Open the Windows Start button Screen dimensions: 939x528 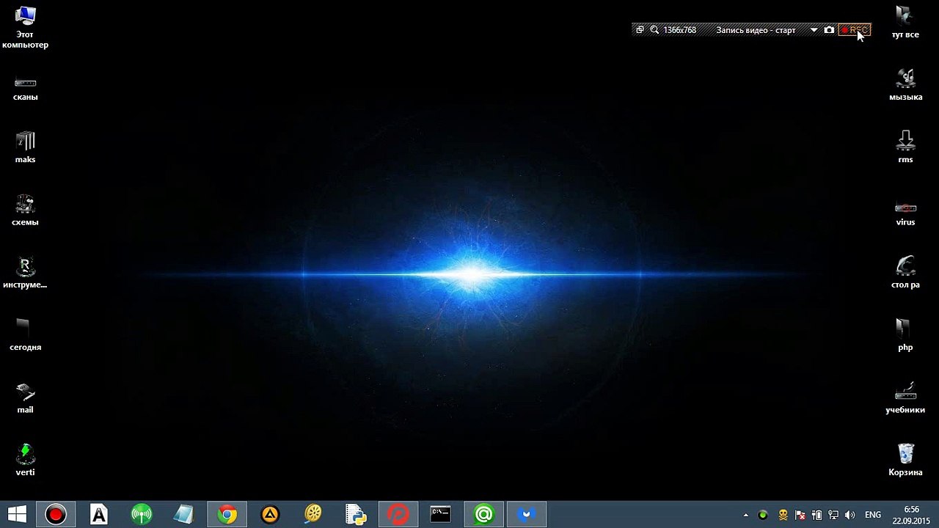[16, 515]
